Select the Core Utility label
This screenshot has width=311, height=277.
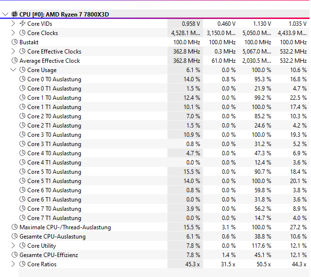pyautogui.click(x=42, y=246)
